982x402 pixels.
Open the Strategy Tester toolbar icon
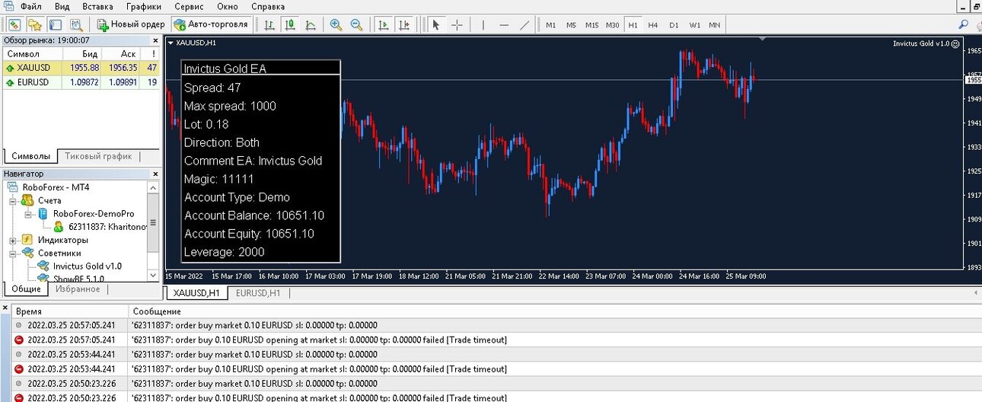(75, 24)
